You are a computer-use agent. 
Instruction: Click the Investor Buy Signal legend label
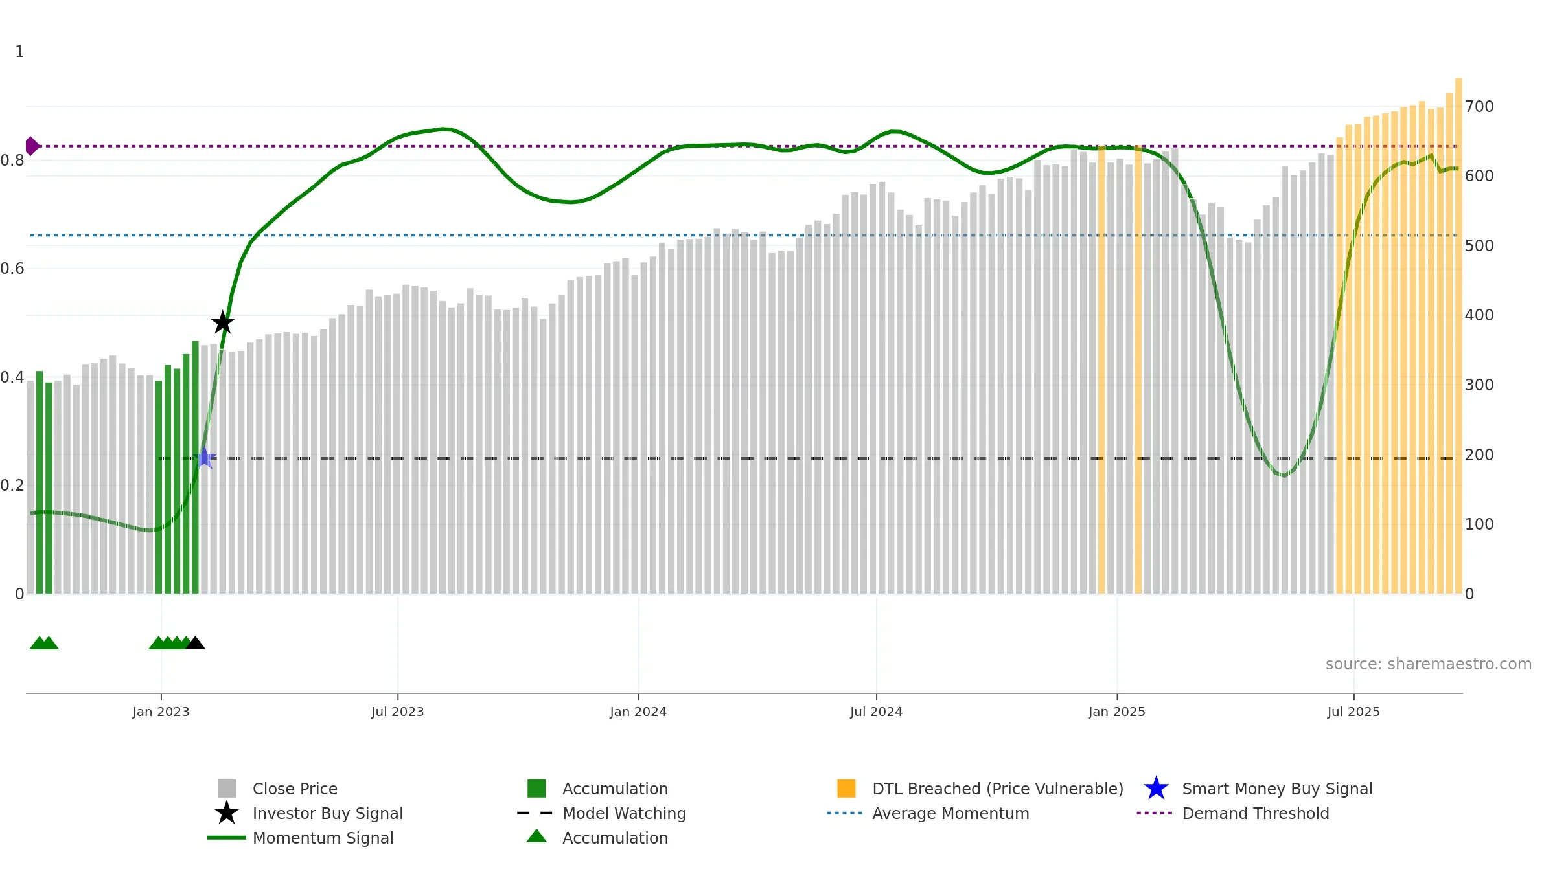328,813
